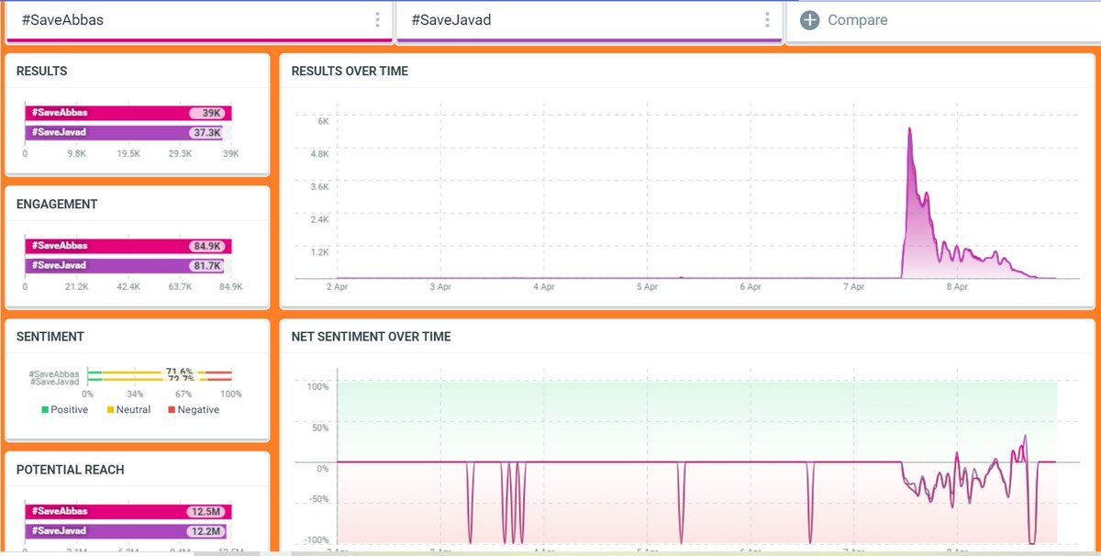Click the #SaveJavad bar in Potential Reach

(126, 530)
